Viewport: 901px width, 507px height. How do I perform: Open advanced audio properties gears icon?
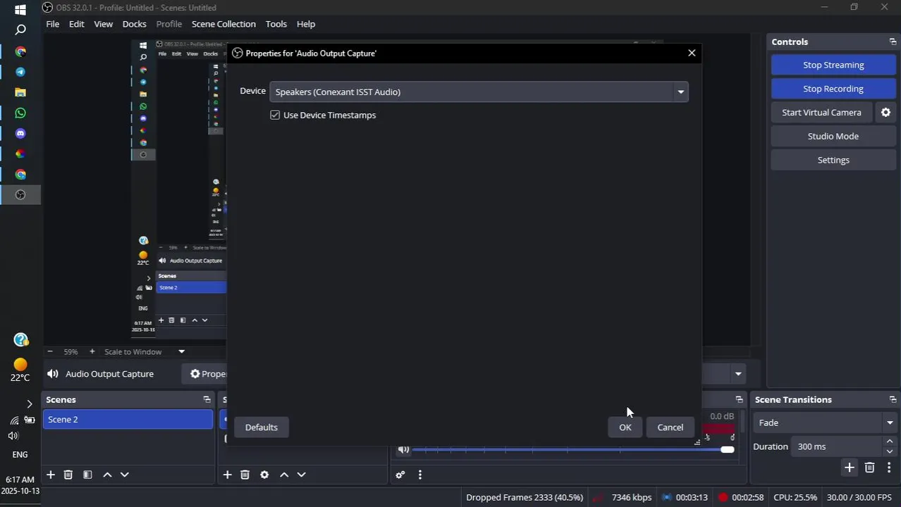pos(400,475)
